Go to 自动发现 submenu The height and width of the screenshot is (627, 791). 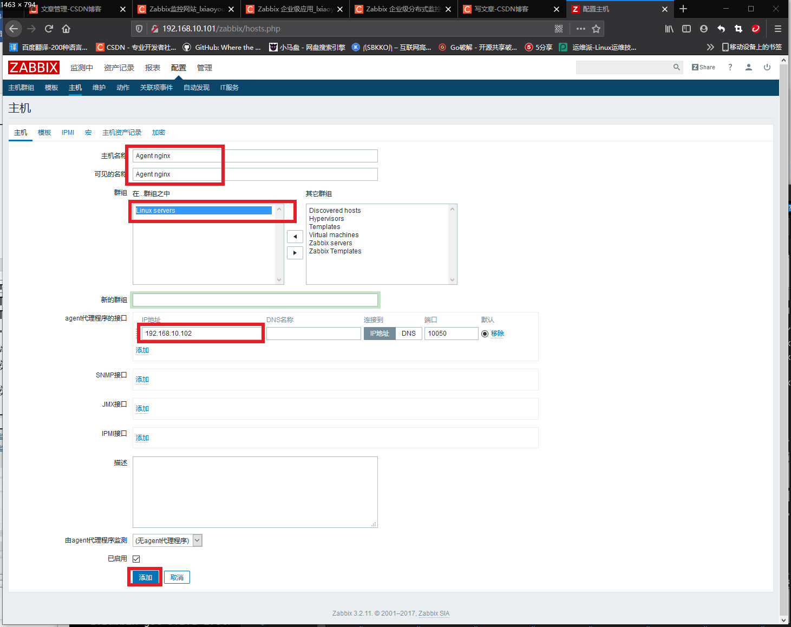click(197, 88)
